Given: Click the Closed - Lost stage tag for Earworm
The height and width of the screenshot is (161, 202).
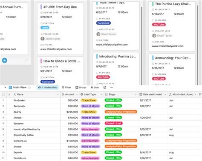Looking at the screenshot, I should 113,123.
